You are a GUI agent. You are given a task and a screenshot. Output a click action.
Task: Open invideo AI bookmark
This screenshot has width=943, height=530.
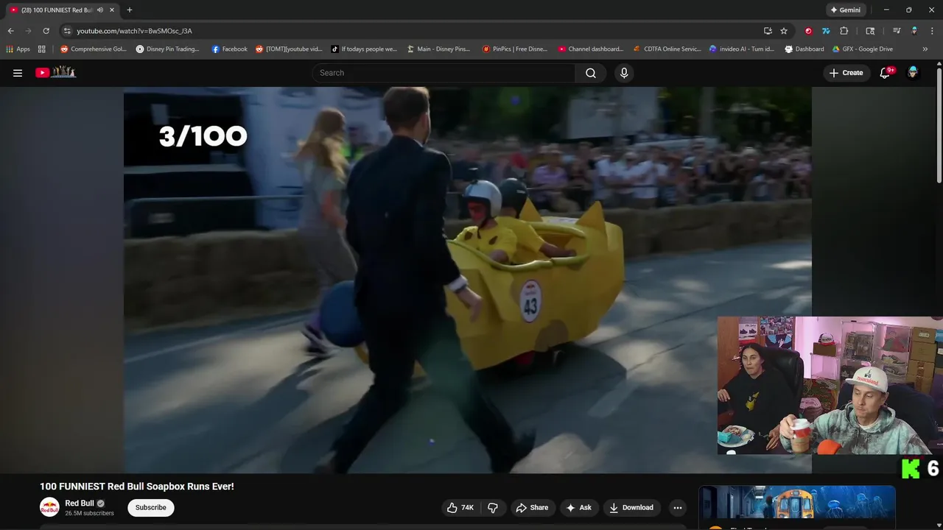742,49
